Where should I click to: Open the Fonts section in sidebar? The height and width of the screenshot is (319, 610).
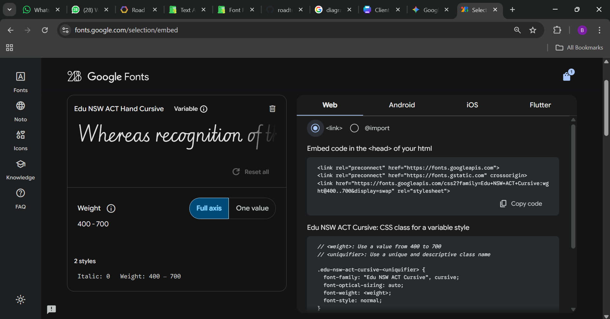tap(20, 82)
